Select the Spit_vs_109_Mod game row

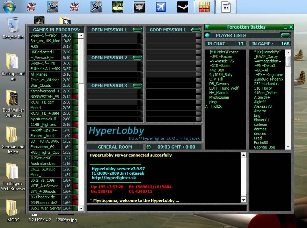pos(53,41)
